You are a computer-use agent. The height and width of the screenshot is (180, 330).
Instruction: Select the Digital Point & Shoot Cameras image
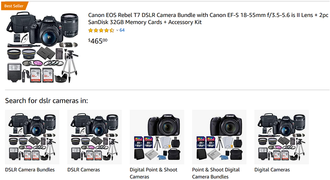[157, 137]
